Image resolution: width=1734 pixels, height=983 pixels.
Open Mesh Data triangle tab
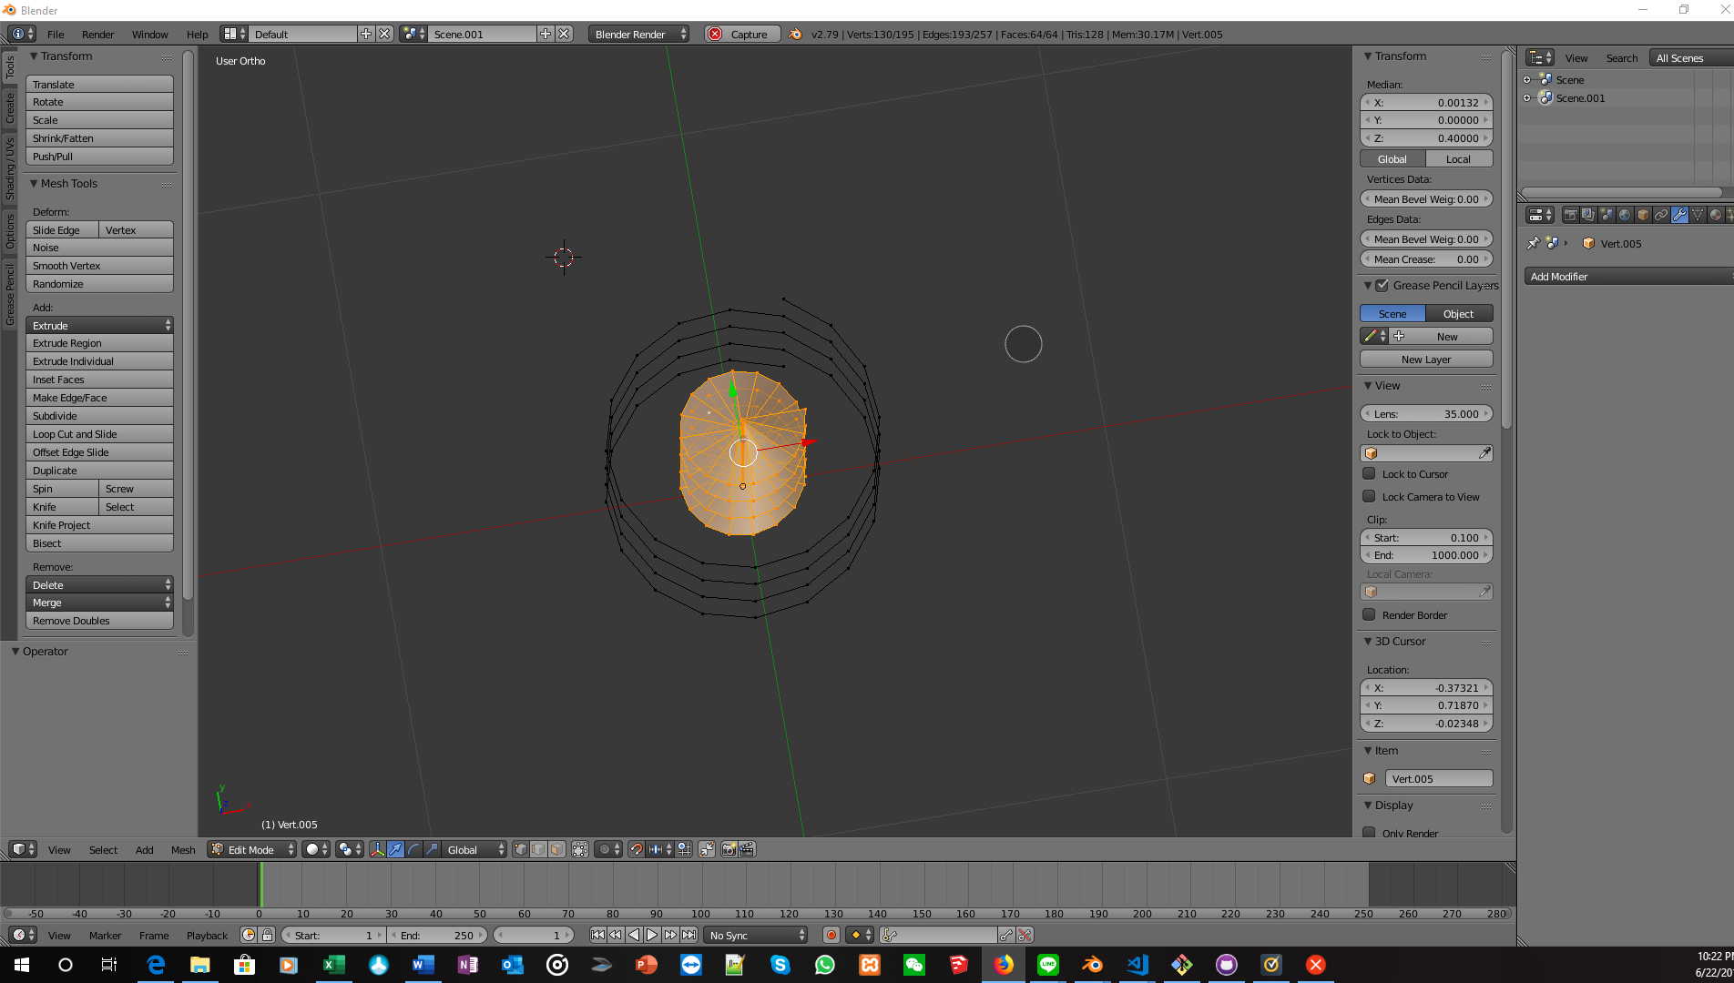pyautogui.click(x=1698, y=215)
